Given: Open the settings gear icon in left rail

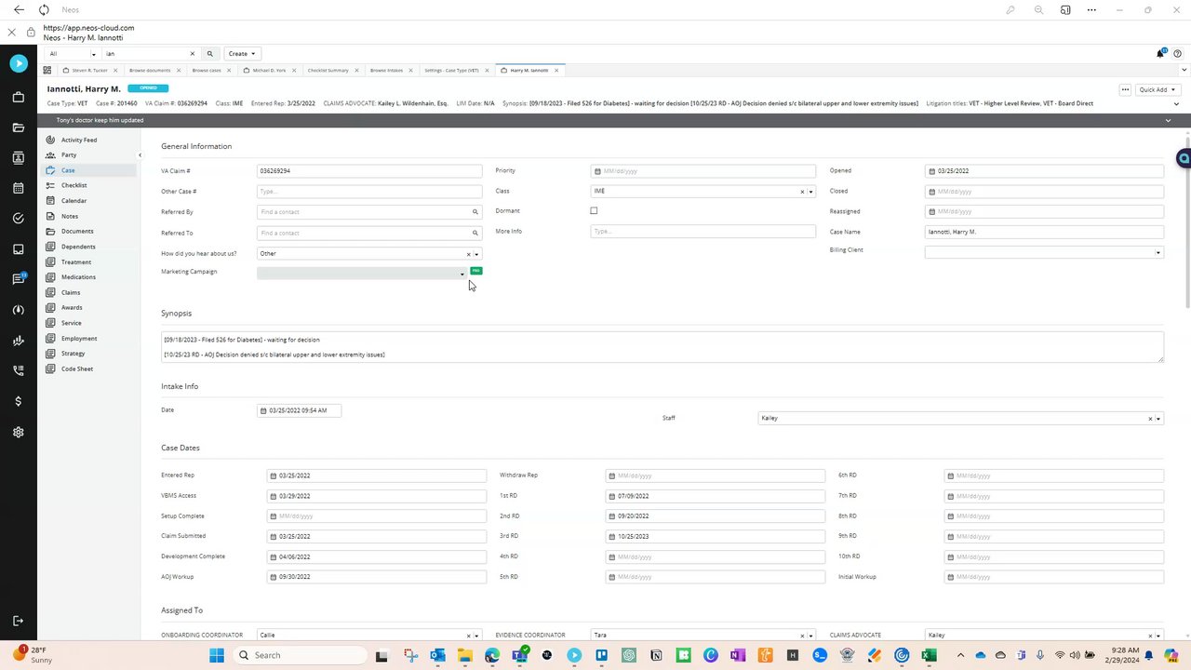Looking at the screenshot, I should [x=19, y=432].
